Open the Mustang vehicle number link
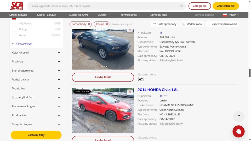 [x=163, y=33]
